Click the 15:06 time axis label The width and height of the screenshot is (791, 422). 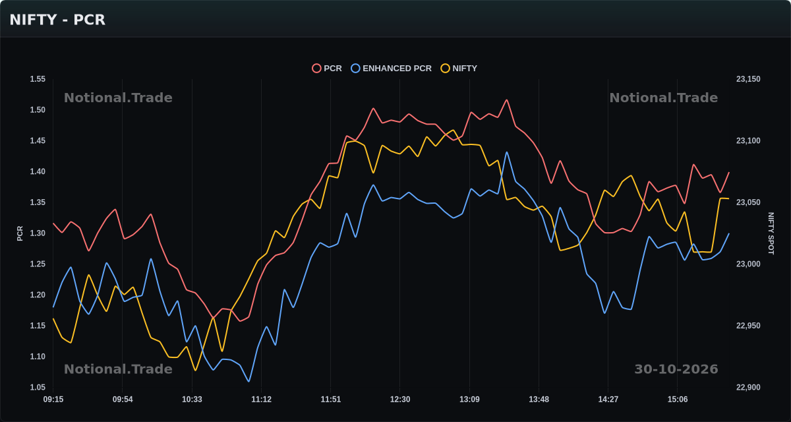point(678,400)
